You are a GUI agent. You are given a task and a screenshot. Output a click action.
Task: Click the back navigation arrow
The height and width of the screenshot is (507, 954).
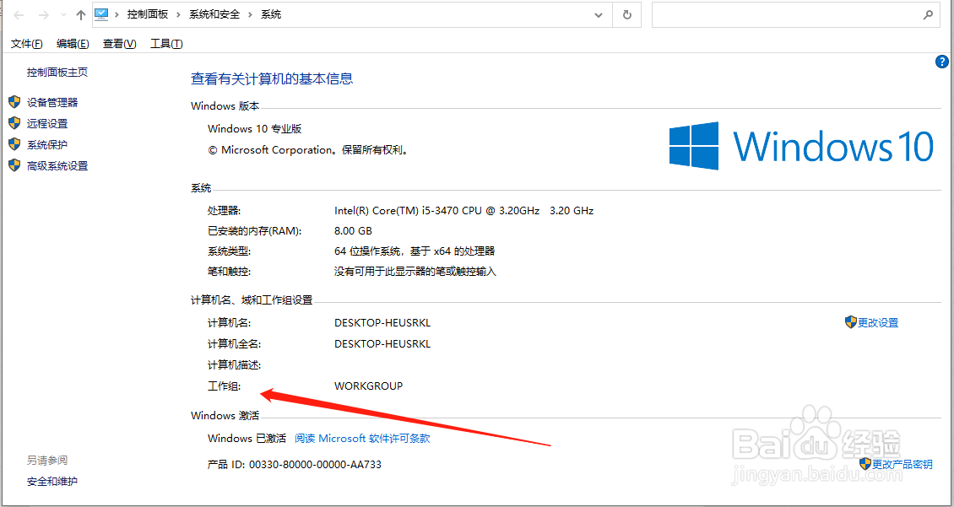[19, 14]
